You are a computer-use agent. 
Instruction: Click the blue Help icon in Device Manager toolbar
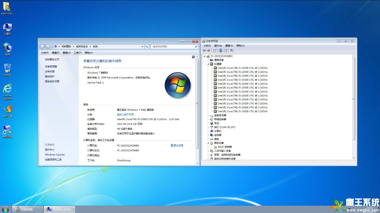221,50
